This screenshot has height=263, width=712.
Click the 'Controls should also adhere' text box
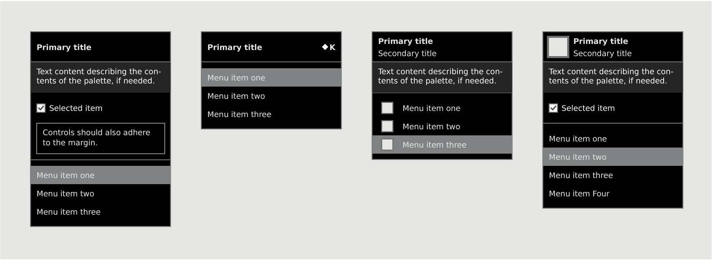point(100,138)
